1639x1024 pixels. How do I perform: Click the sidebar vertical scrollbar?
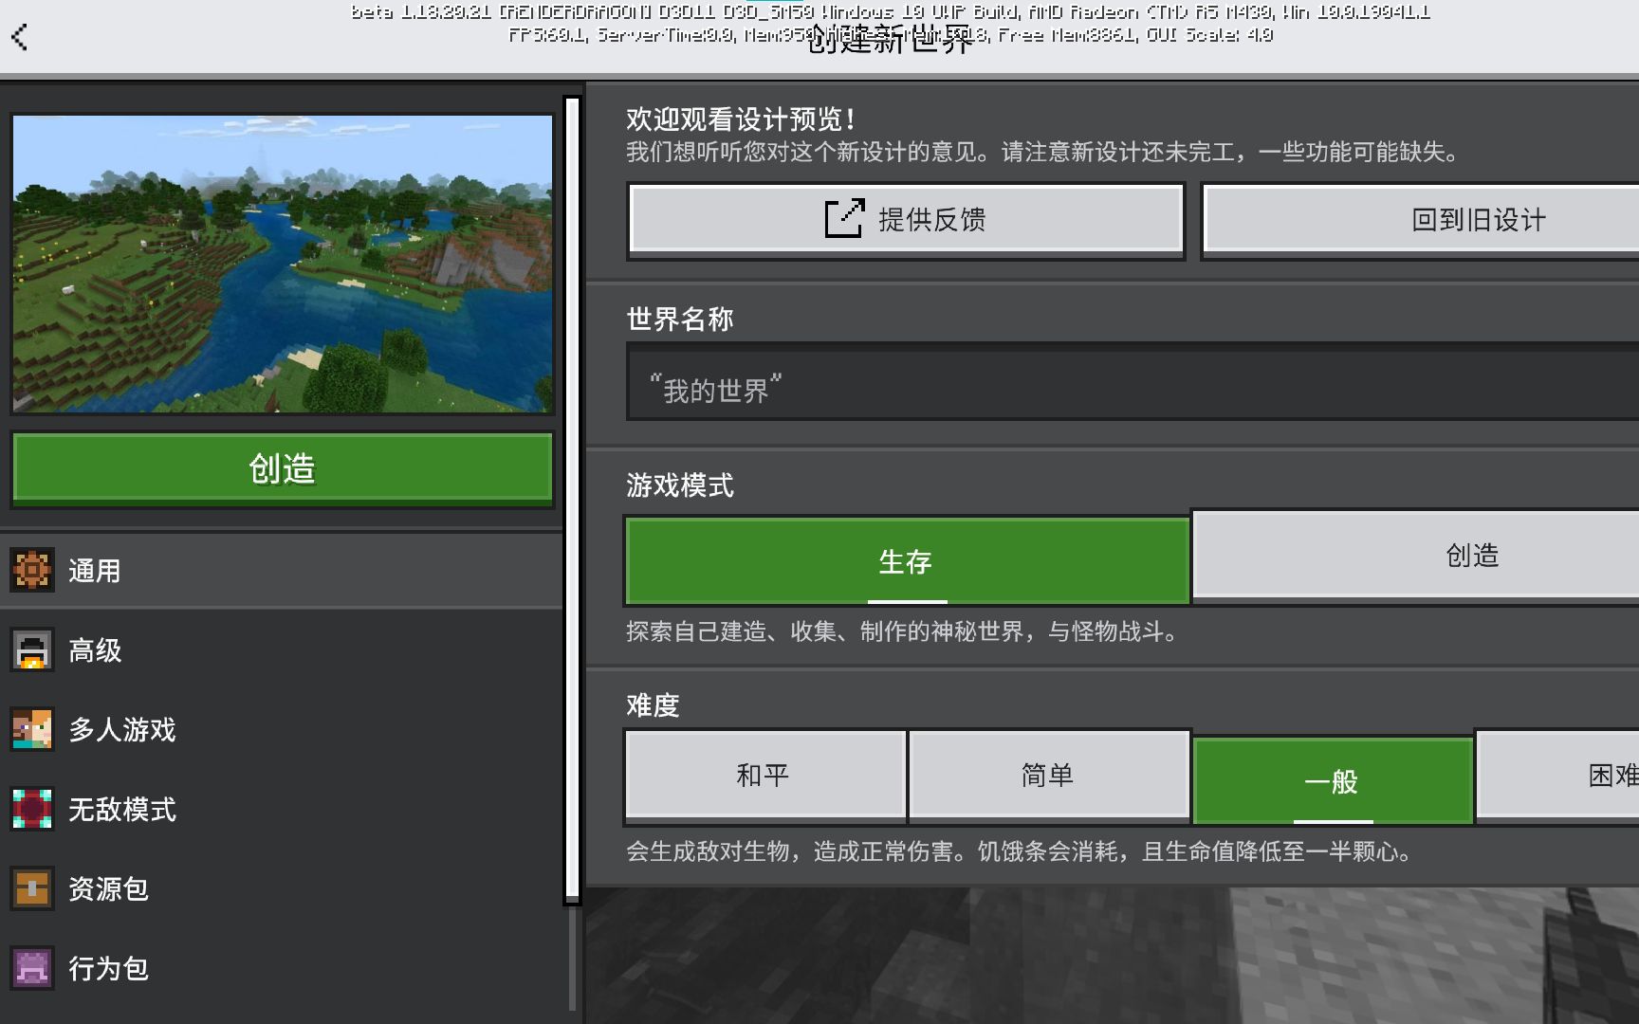click(x=572, y=500)
